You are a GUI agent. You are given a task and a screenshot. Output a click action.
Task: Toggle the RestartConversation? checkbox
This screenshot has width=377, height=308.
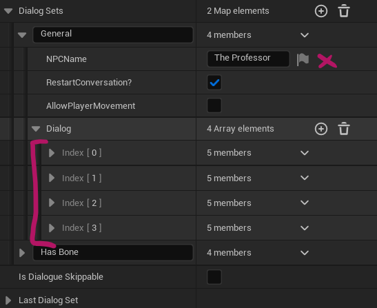pos(214,83)
